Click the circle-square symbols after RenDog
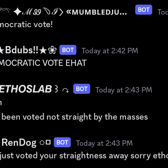 [x=45, y=142]
